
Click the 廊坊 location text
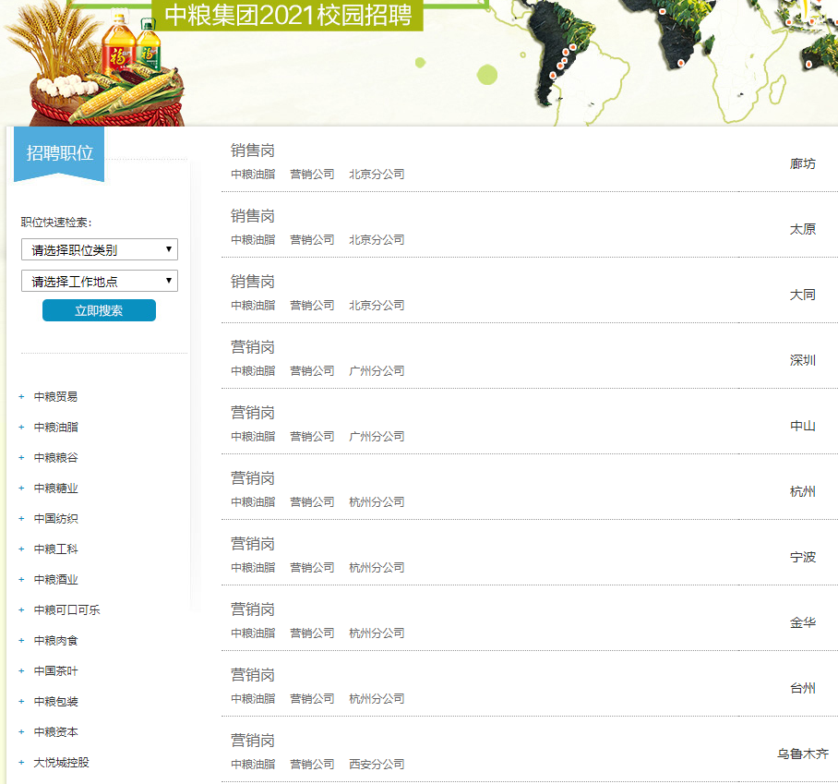point(803,163)
